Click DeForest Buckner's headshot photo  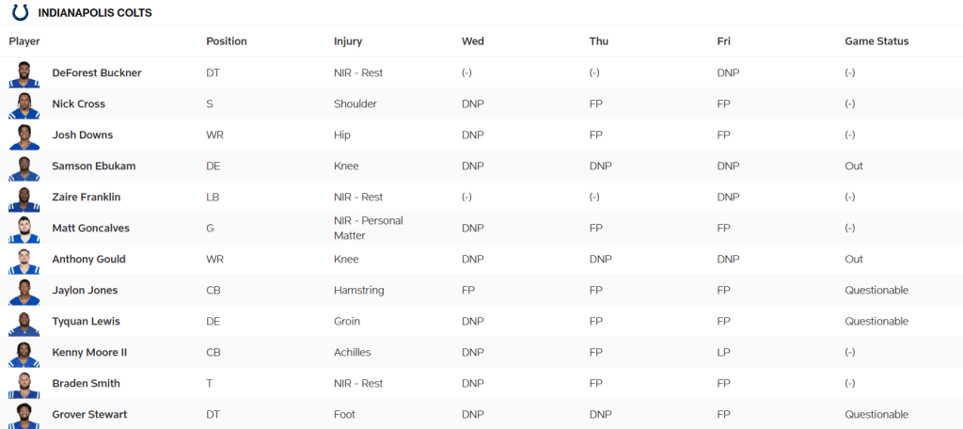click(x=24, y=73)
